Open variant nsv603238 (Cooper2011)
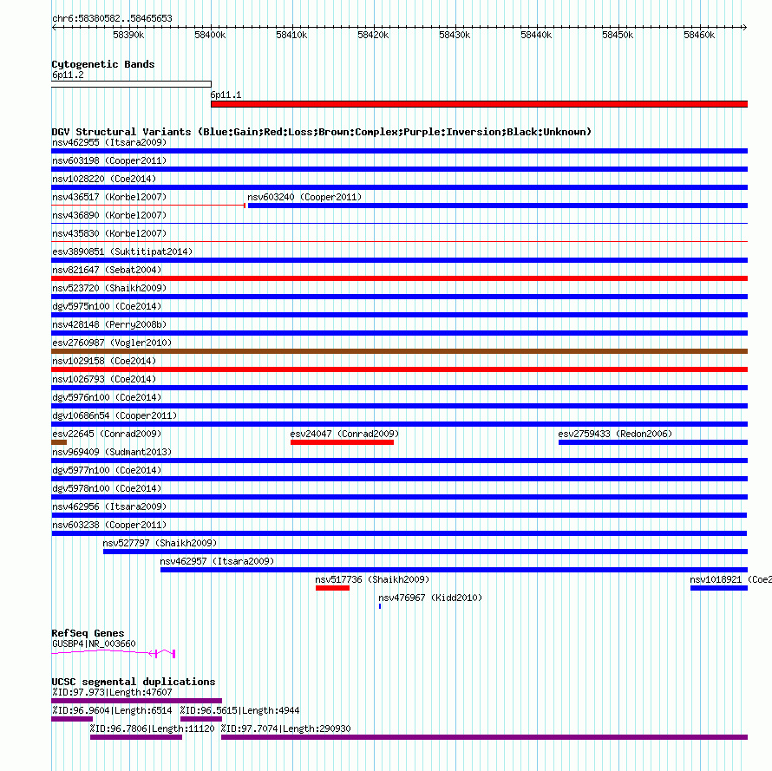This screenshot has height=771, width=772. pyautogui.click(x=109, y=525)
